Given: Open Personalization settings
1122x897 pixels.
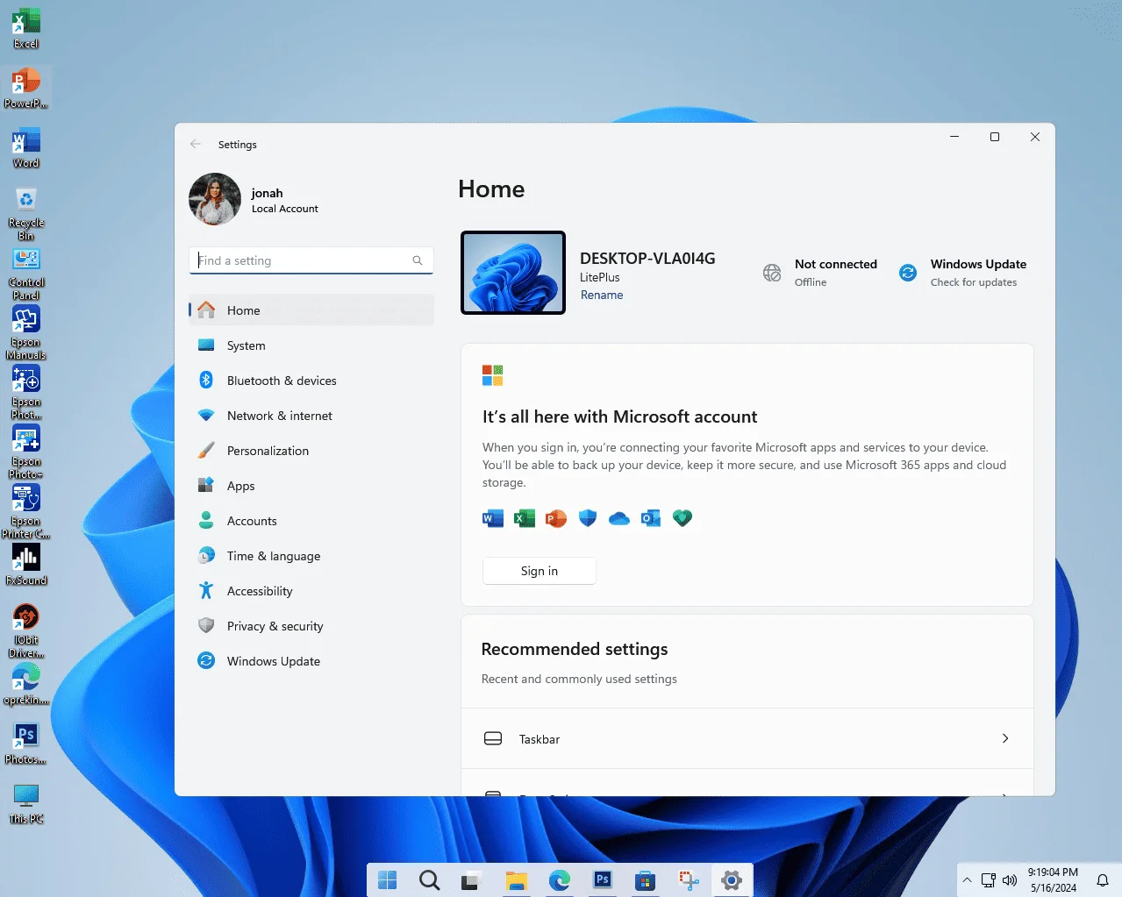Looking at the screenshot, I should click(x=311, y=451).
